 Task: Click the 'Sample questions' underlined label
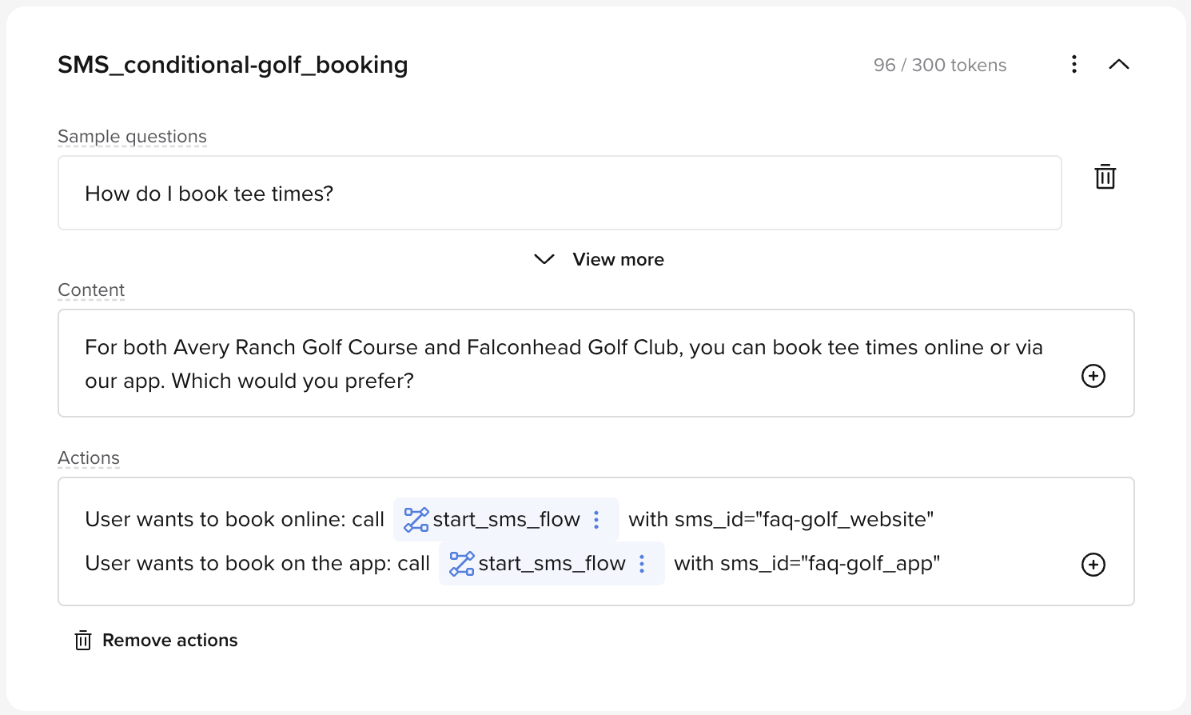(132, 137)
